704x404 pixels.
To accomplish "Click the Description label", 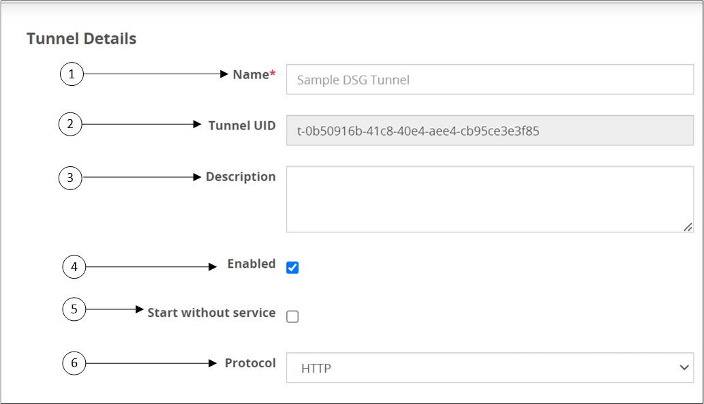I will (x=241, y=177).
